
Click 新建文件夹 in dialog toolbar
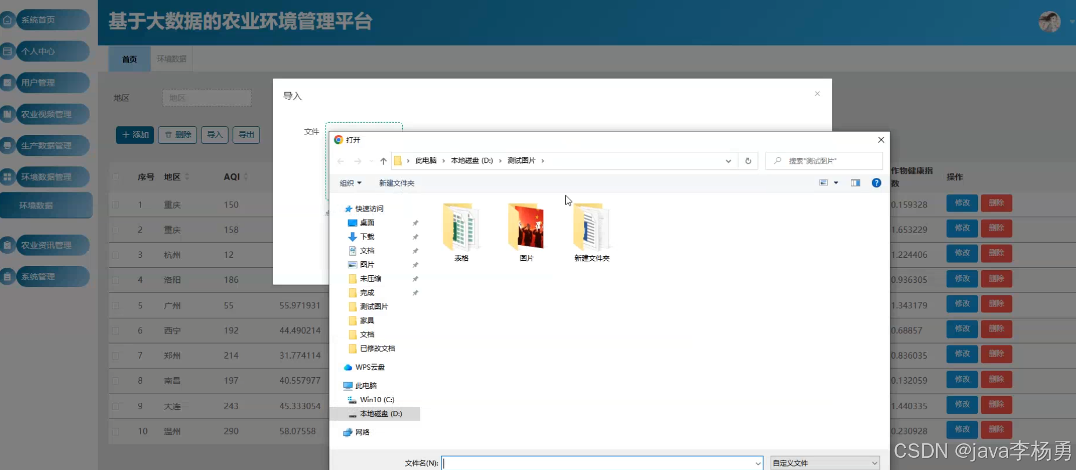396,183
